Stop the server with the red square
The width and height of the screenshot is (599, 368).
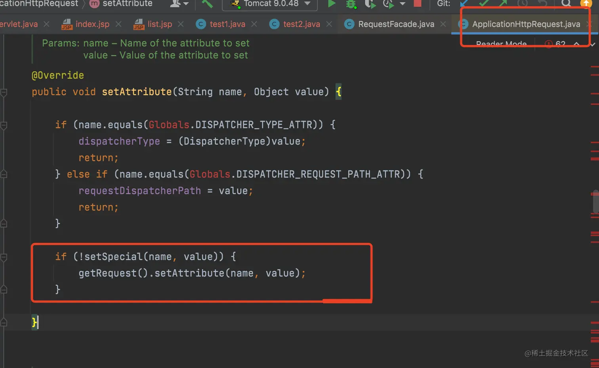(x=418, y=3)
